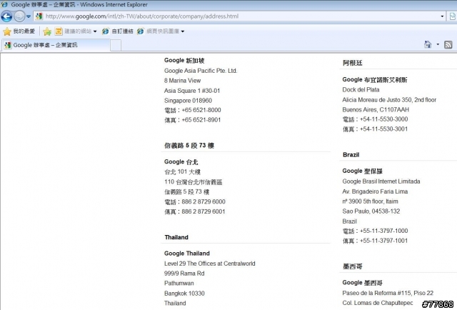Click the Google 台北 heading
This screenshot has width=457, height=310.
coord(181,161)
